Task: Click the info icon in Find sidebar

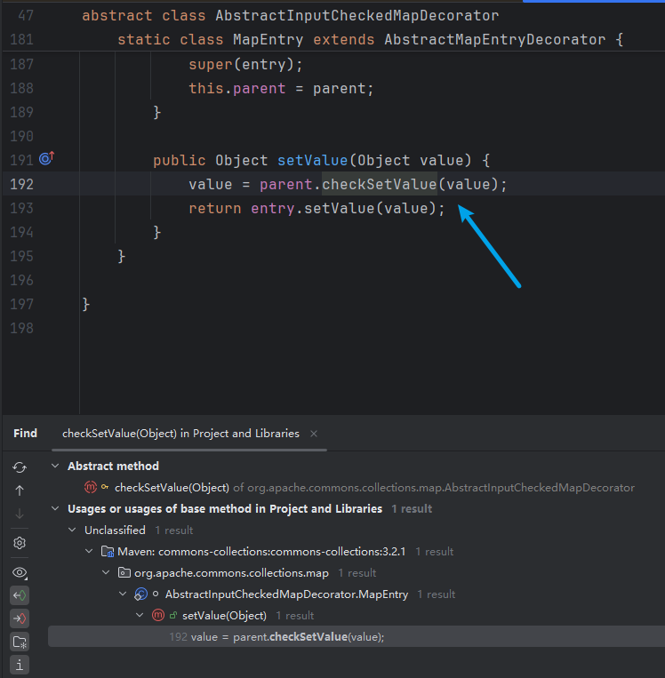Action: pos(20,665)
